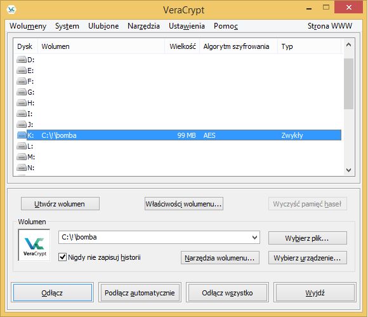Open the Wolumeny menu

[28, 26]
